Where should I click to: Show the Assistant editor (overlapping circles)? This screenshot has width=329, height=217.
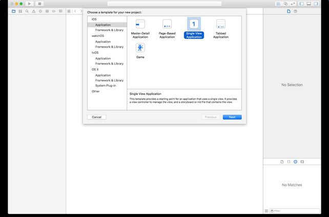click(x=285, y=4)
